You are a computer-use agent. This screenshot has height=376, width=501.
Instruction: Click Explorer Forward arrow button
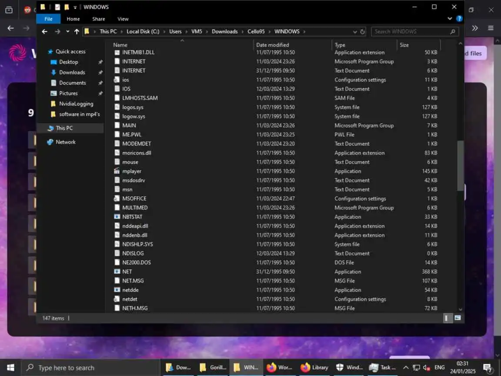(x=57, y=31)
